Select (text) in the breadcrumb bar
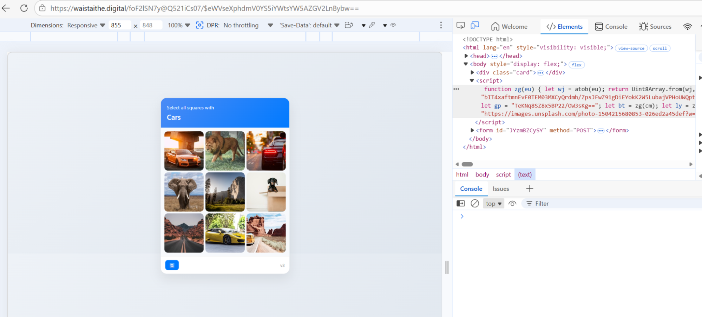 tap(525, 174)
